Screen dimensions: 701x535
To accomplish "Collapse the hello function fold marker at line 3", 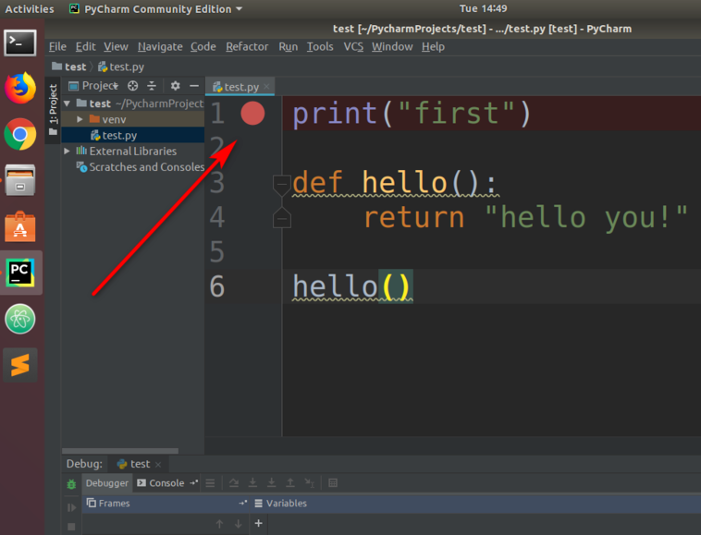I will [282, 185].
